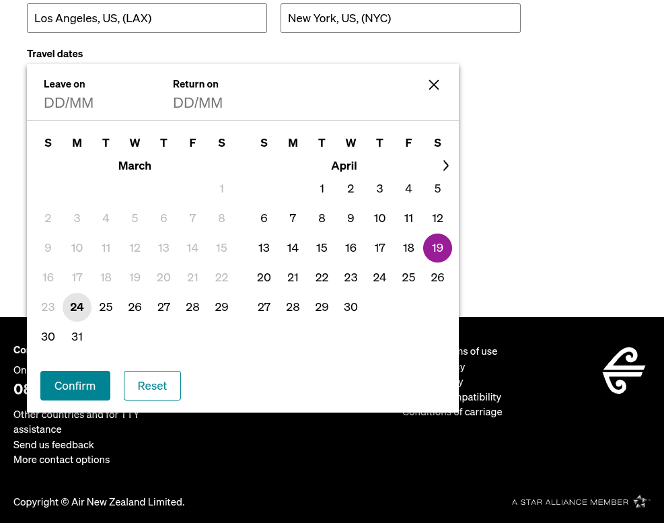
Task: Choose March 31 in the calendar
Action: point(77,337)
